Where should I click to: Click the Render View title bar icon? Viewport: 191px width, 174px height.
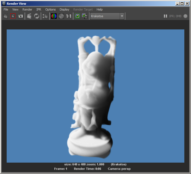(x=4, y=4)
